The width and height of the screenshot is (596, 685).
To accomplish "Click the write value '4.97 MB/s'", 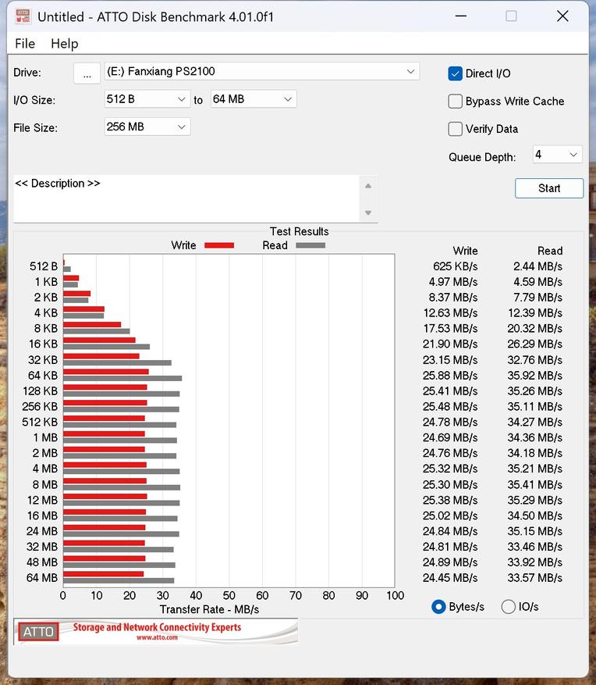I will pos(453,282).
